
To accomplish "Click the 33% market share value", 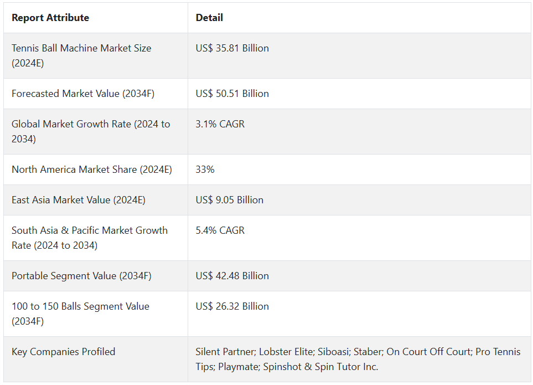I will tap(205, 170).
